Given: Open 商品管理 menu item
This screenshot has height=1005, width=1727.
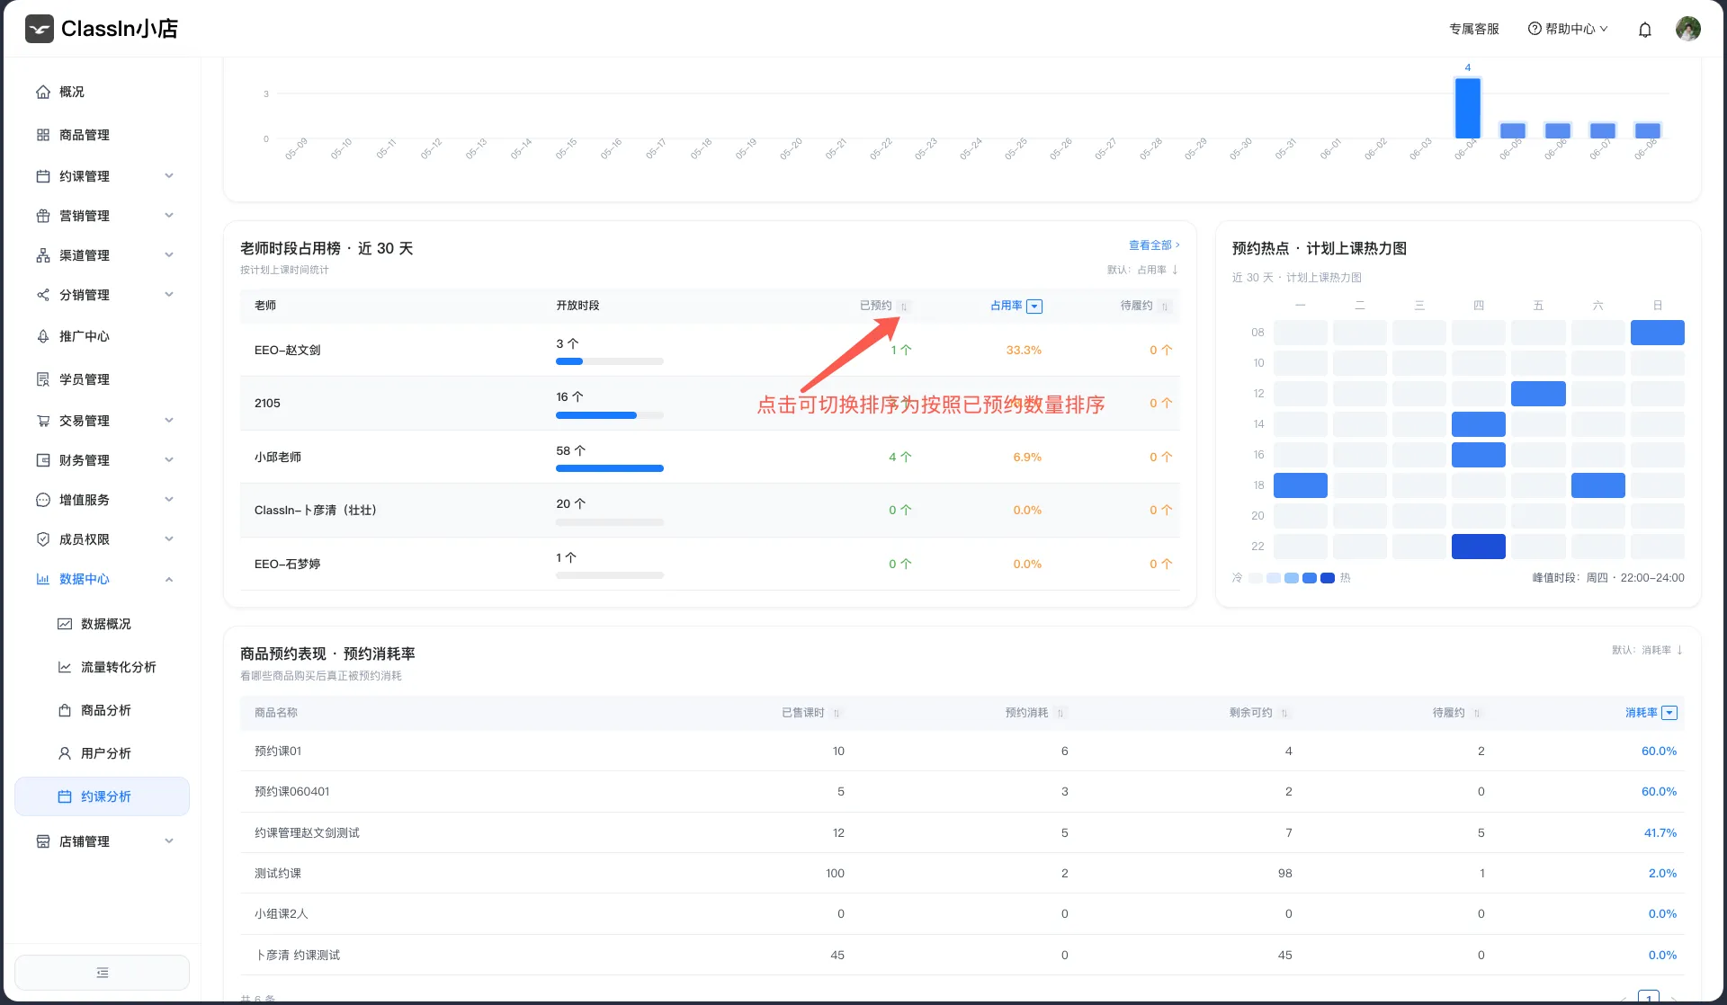Looking at the screenshot, I should [103, 135].
